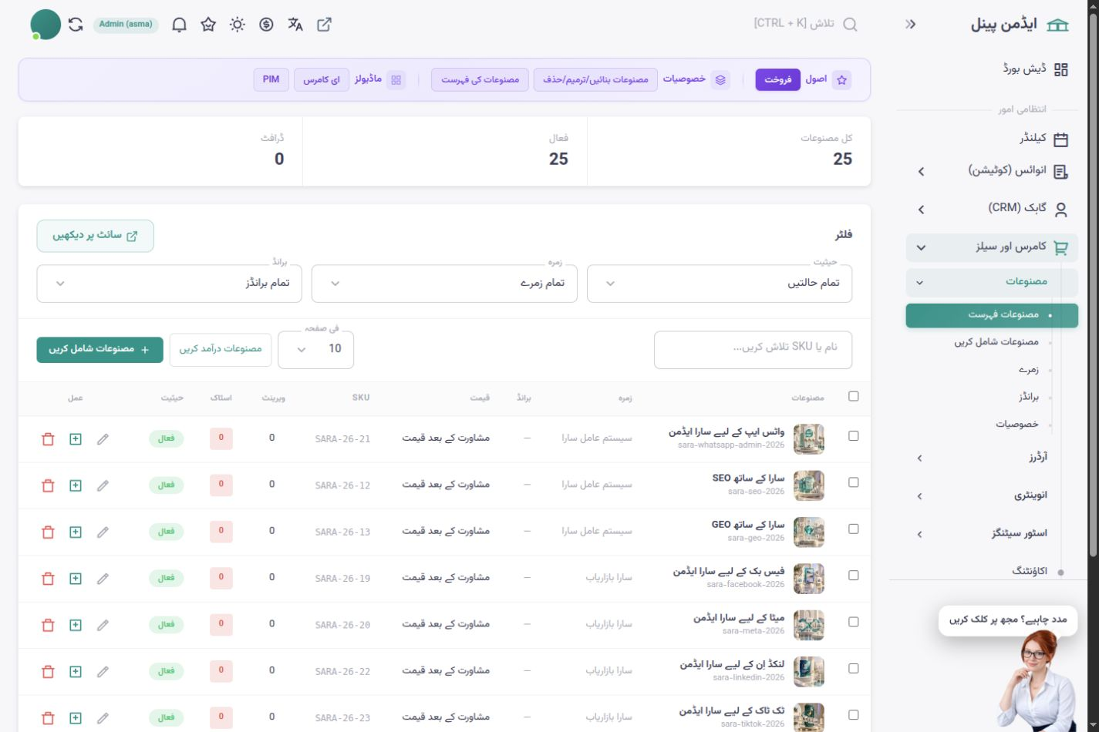Screen dimensions: 1099x732
Task: Click the purple فروخت chip
Action: pyautogui.click(x=778, y=79)
